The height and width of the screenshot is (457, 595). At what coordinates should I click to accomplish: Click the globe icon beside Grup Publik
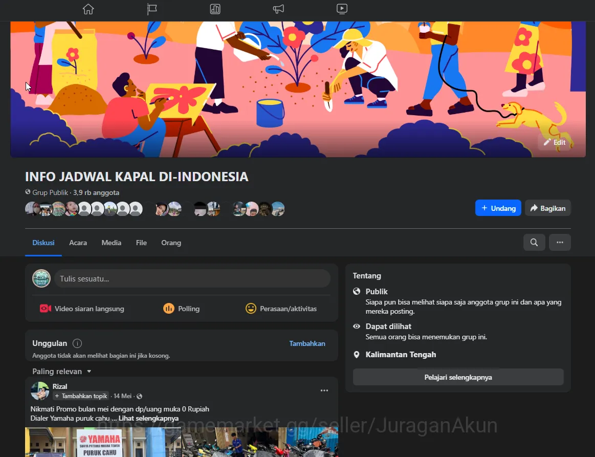point(28,192)
